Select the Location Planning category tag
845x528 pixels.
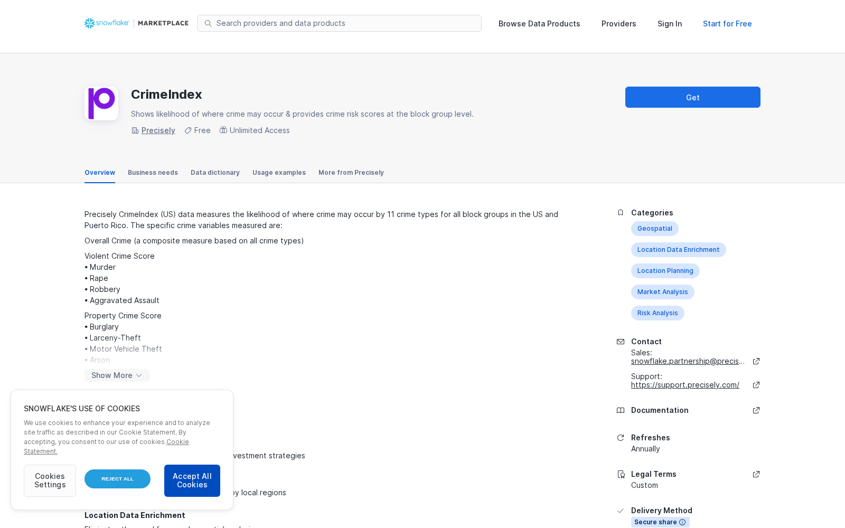665,271
